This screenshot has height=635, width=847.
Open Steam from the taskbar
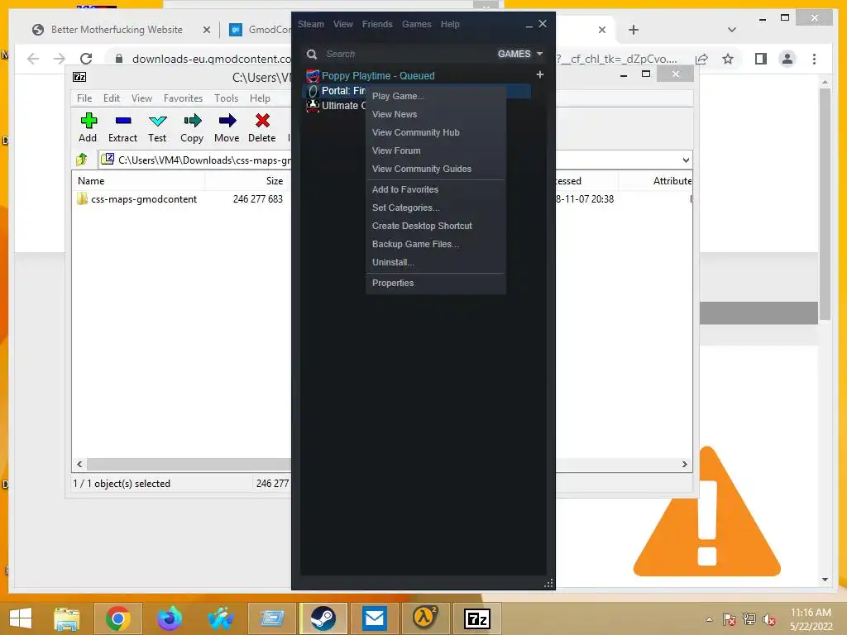[323, 618]
